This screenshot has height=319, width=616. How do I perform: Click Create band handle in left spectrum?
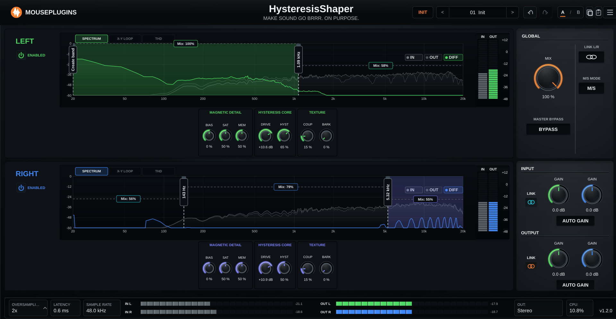(x=73, y=59)
